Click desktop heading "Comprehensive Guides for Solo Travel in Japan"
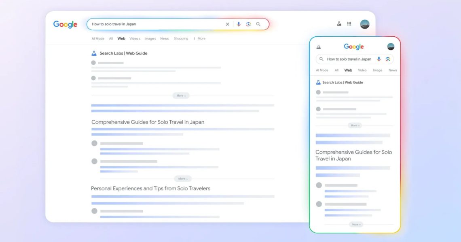Image resolution: width=461 pixels, height=242 pixels. 148,122
